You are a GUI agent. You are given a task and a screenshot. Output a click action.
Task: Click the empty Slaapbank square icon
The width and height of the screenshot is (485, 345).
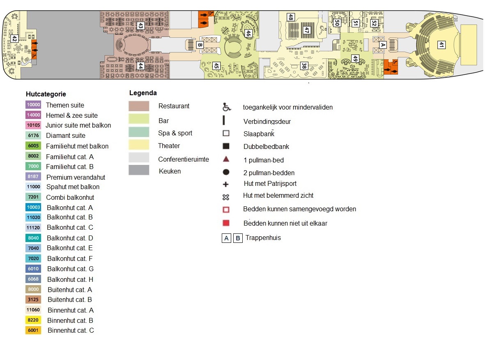point(225,133)
